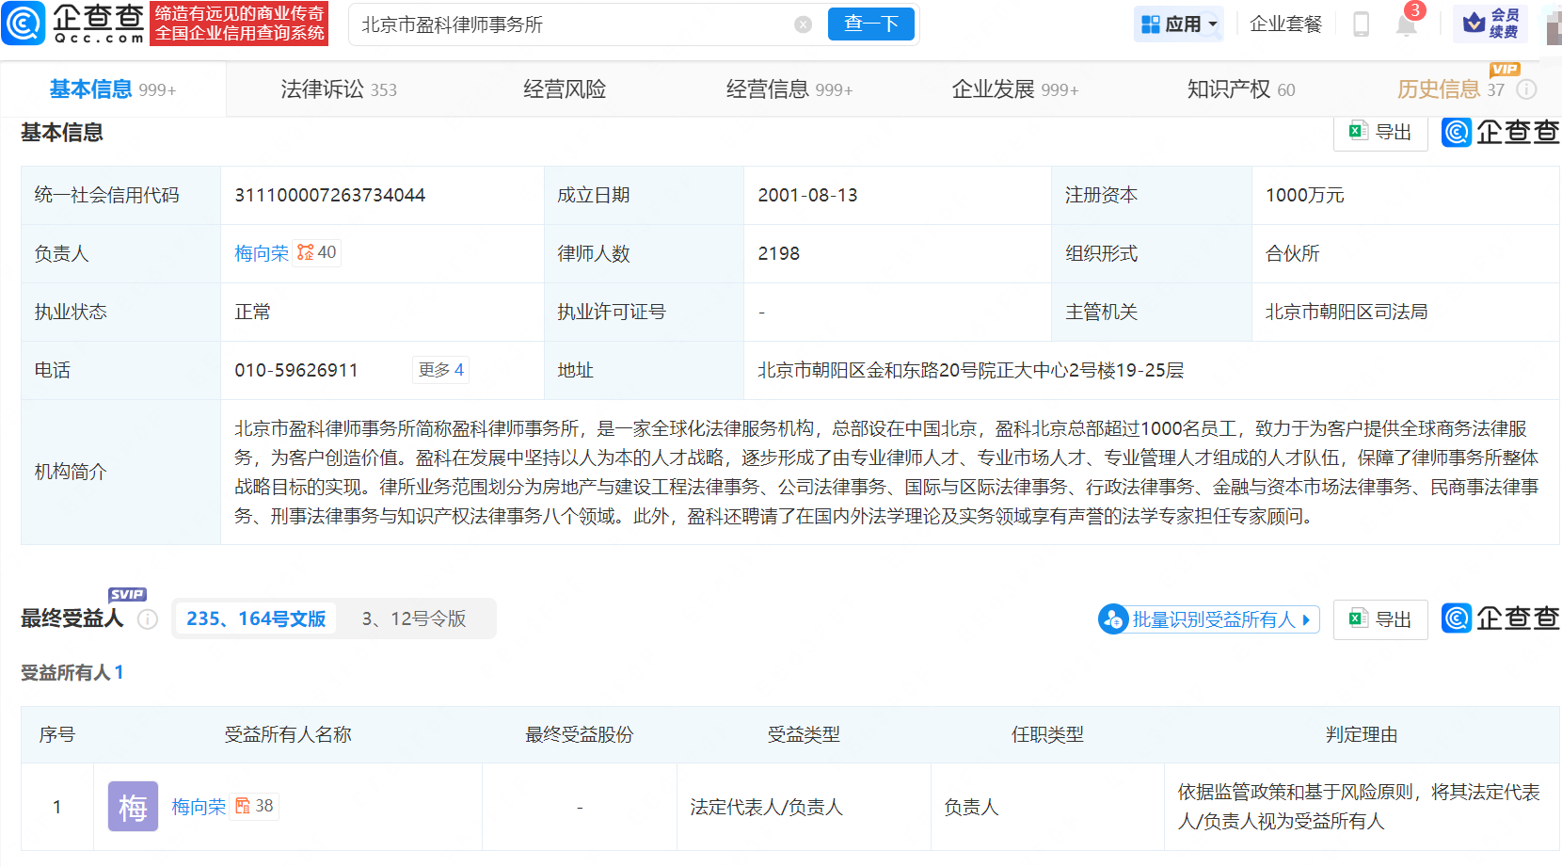Select the 3、12号令版 option
This screenshot has height=867, width=1562.
click(x=414, y=618)
